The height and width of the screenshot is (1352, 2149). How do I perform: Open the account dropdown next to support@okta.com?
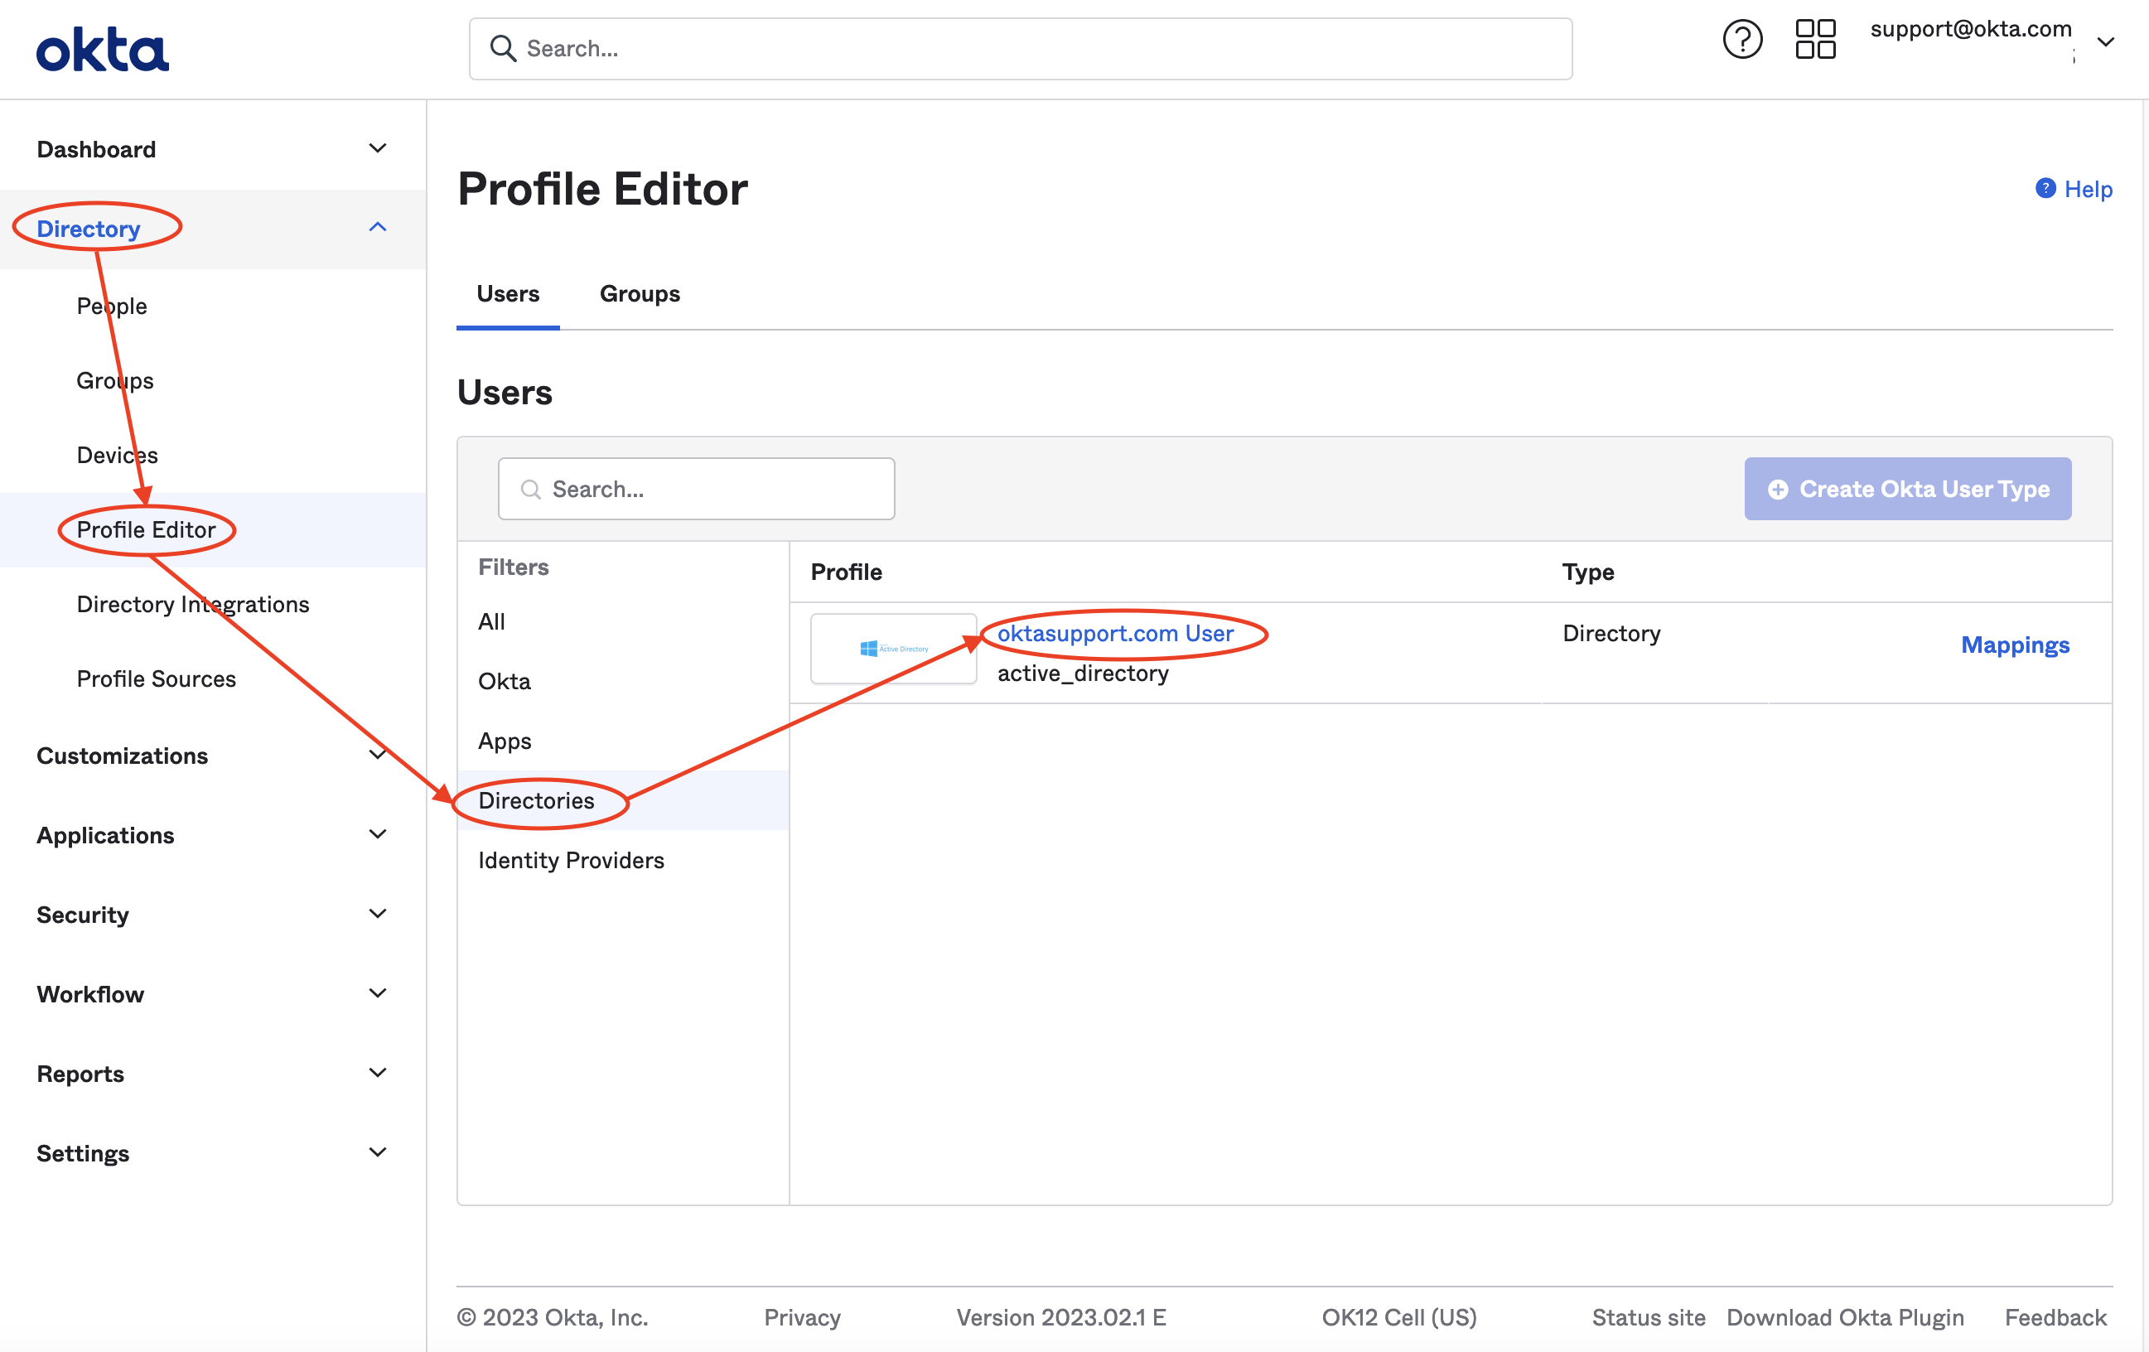tap(2106, 41)
